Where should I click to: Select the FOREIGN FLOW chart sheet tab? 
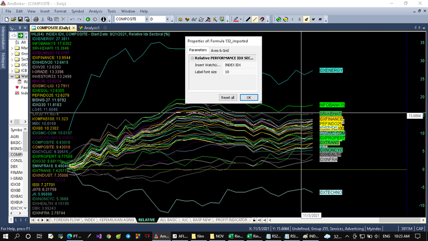click(x=66, y=220)
